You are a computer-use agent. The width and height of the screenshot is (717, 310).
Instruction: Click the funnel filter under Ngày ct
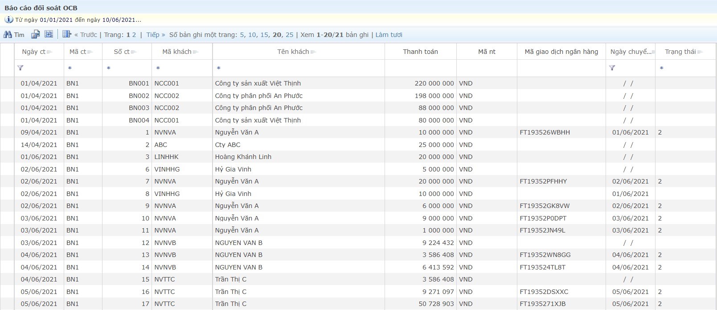[20, 68]
